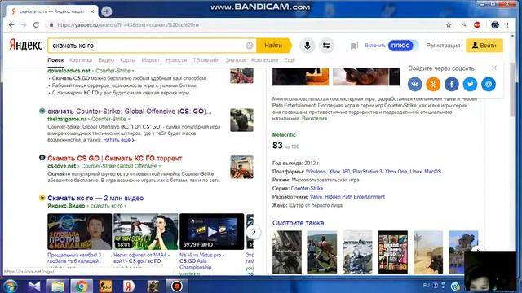This screenshot has width=522, height=293.
Task: Sign in with VK icon
Action: point(415,84)
